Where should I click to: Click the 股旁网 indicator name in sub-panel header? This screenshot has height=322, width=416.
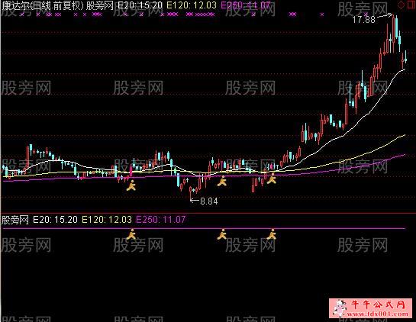coord(15,220)
